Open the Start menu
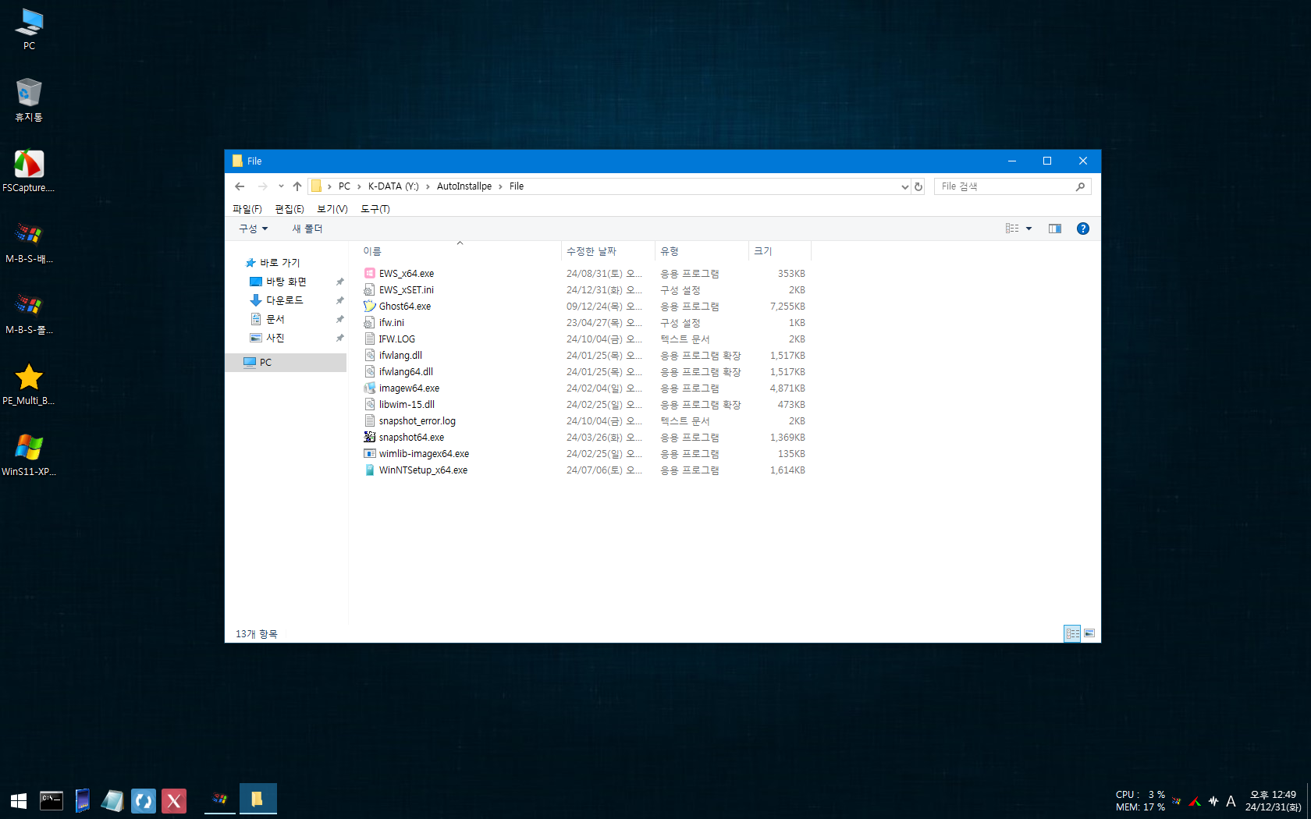Screen dimensions: 1311x819 pos(19,801)
